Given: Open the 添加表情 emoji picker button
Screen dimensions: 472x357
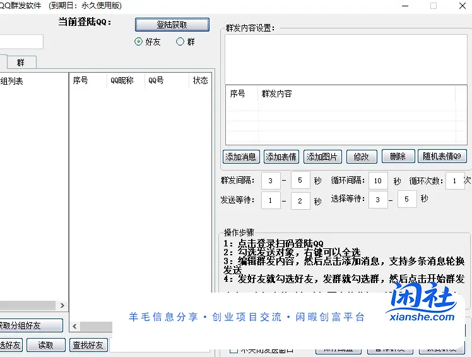Looking at the screenshot, I should coord(281,157).
